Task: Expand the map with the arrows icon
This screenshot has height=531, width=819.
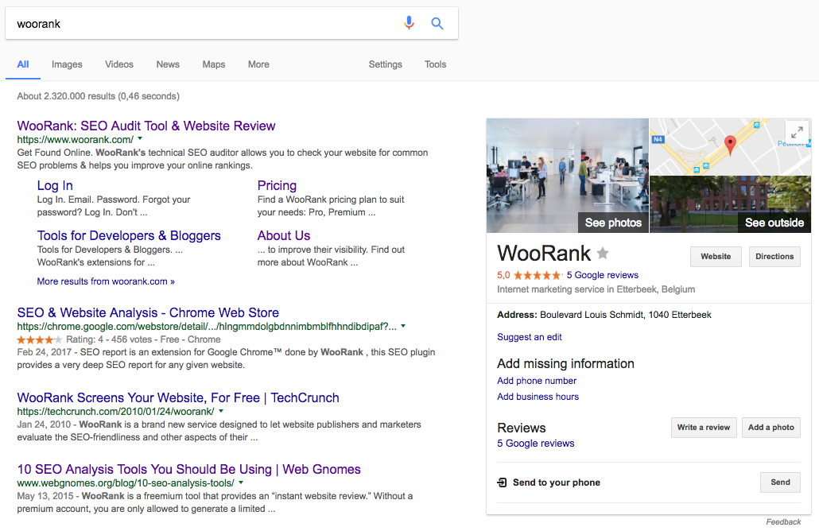Action: tap(797, 133)
